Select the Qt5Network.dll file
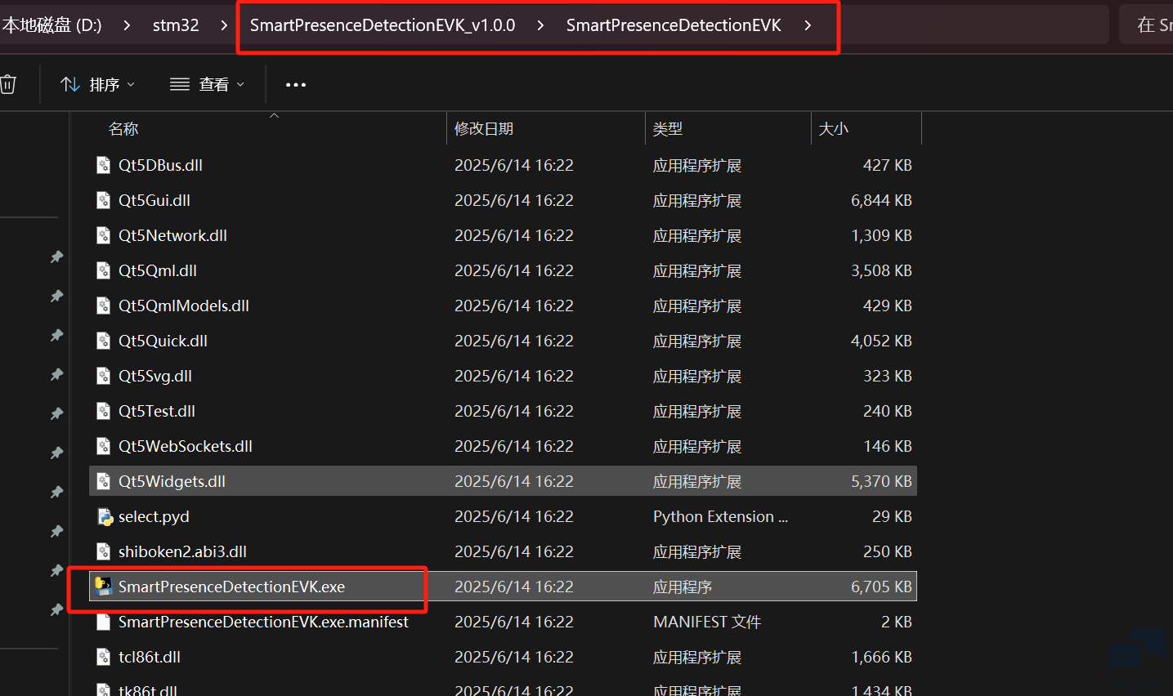Viewport: 1173px width, 696px height. 172,235
